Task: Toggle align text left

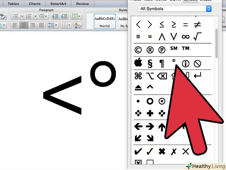Action: [x=15, y=25]
